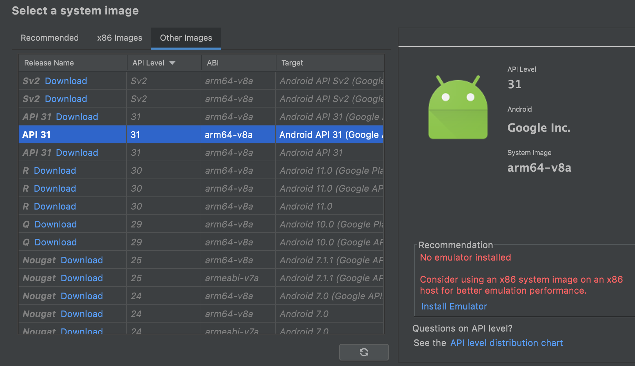Click the API Level sort arrow
Screen dimensions: 635x366
point(172,63)
